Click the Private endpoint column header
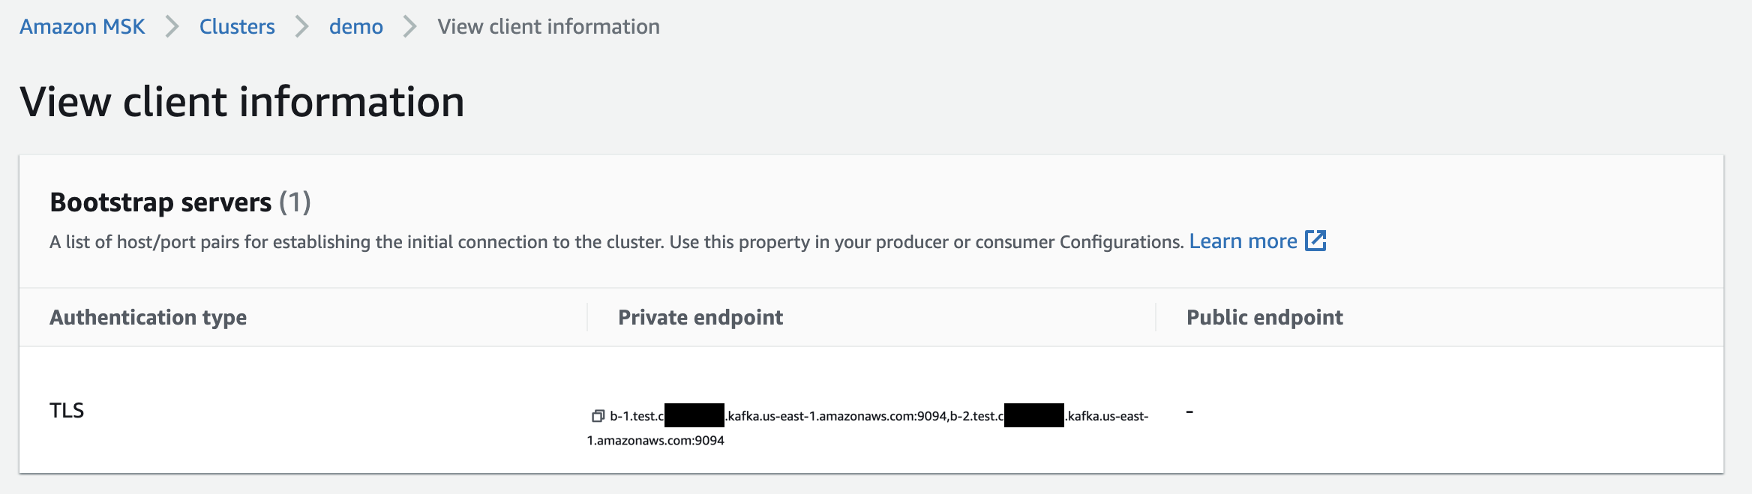Image resolution: width=1752 pixels, height=494 pixels. click(x=699, y=317)
